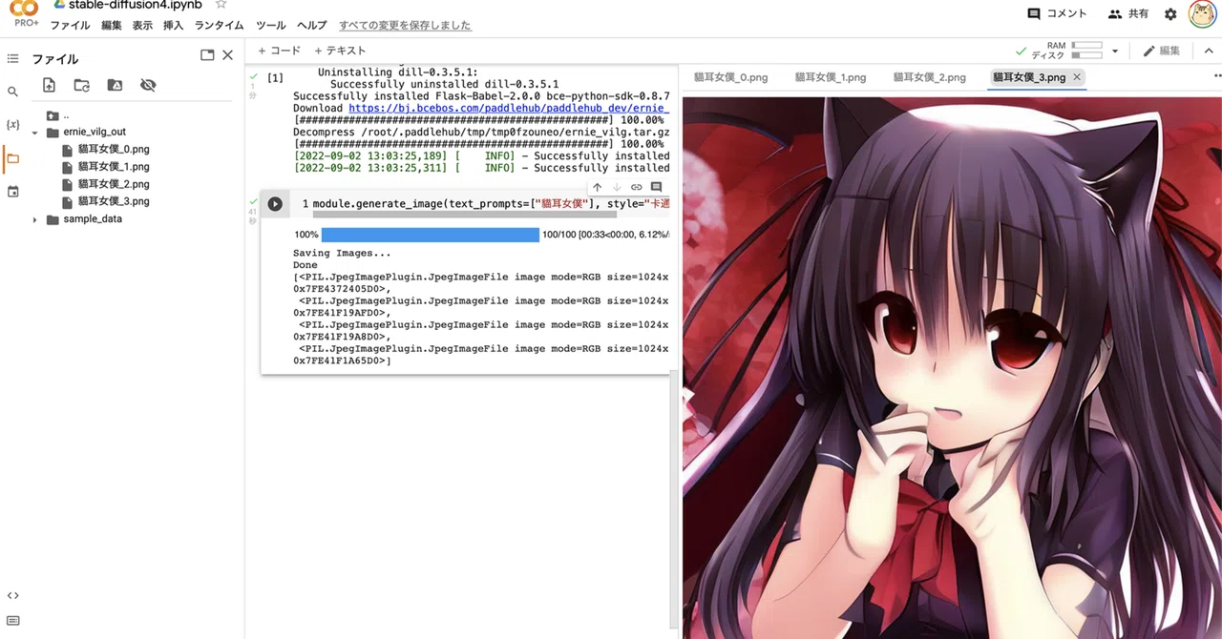1222x639 pixels.
Task: Open the bj.bcebos.com paddlehub download link
Action: pos(509,109)
